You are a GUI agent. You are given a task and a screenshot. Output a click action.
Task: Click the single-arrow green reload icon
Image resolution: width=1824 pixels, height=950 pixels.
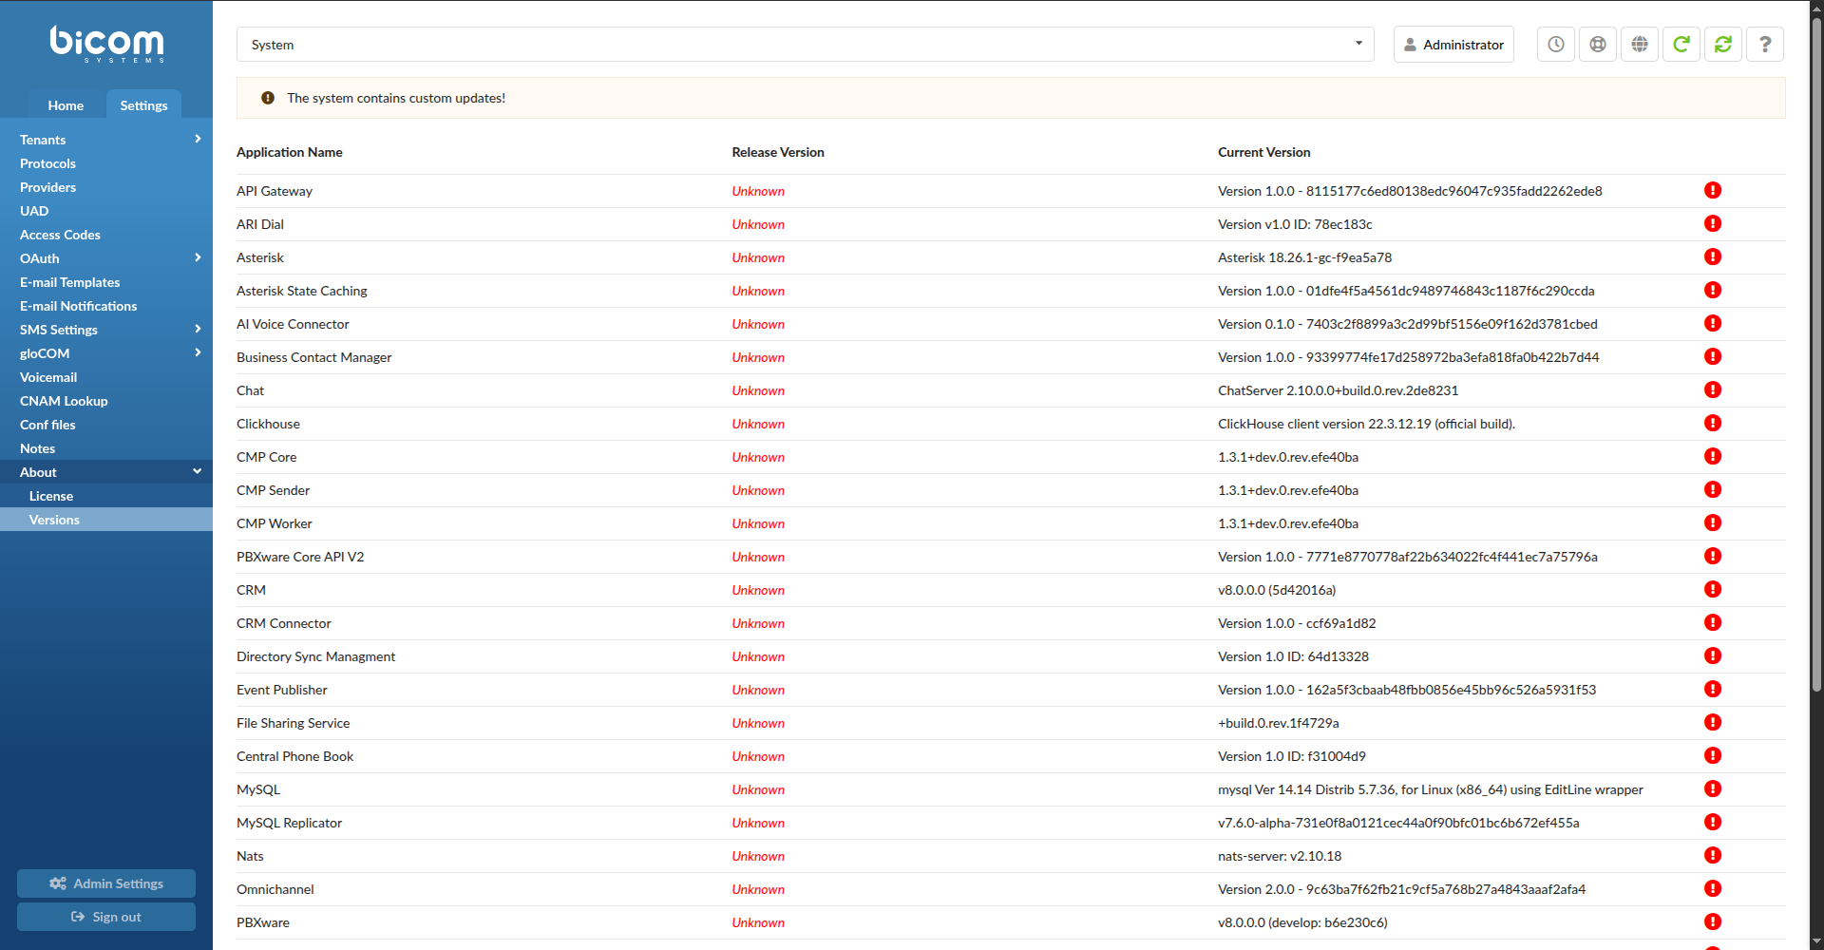pyautogui.click(x=1681, y=45)
